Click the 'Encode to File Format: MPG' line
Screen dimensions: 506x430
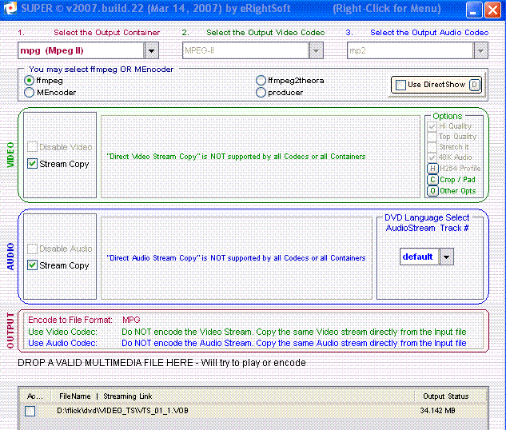[x=84, y=320]
